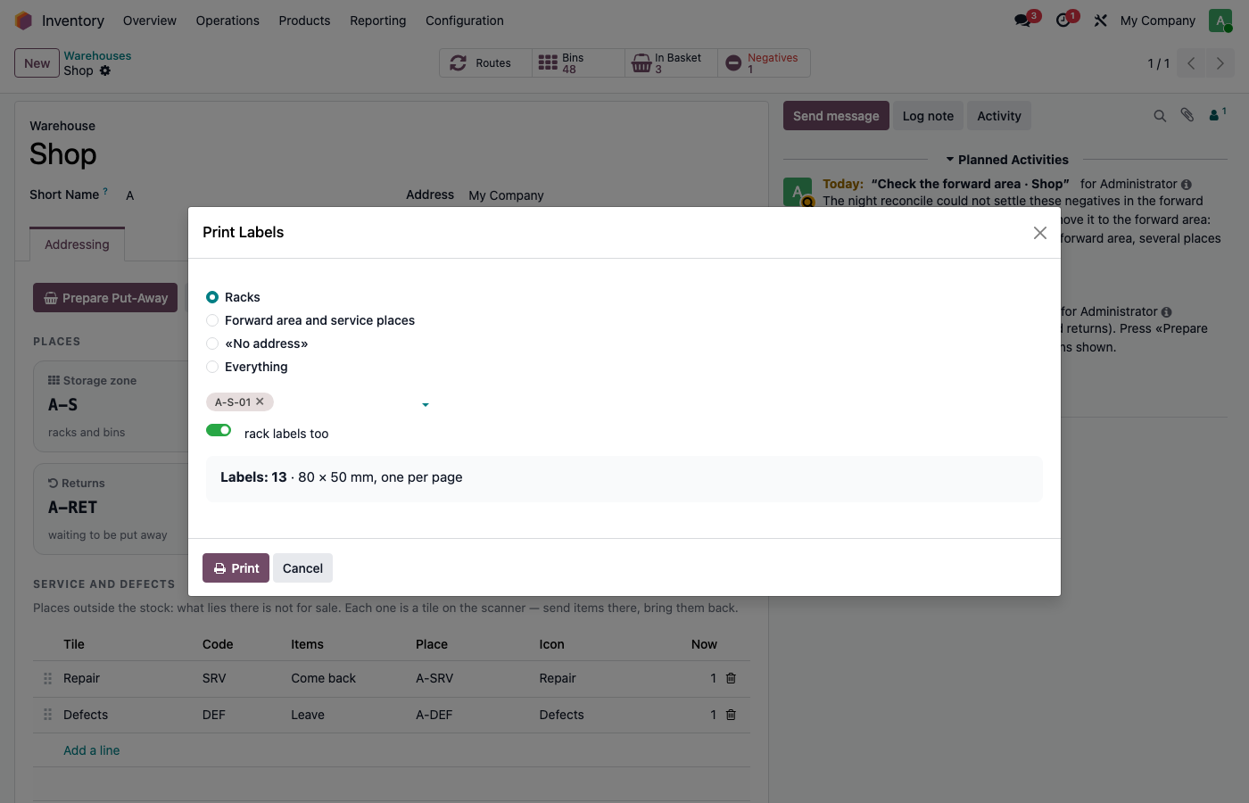1249x803 pixels.
Task: Search messages with the magnifier icon
Action: coord(1160,116)
